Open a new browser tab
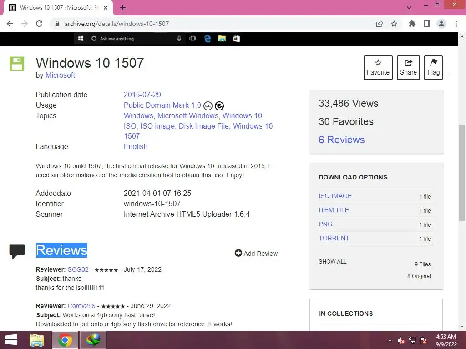Image resolution: width=466 pixels, height=349 pixels. point(123,8)
